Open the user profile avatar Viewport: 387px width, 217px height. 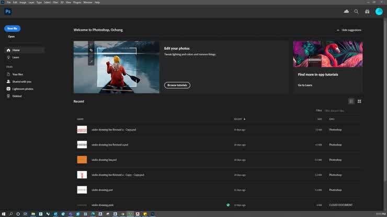(x=379, y=11)
